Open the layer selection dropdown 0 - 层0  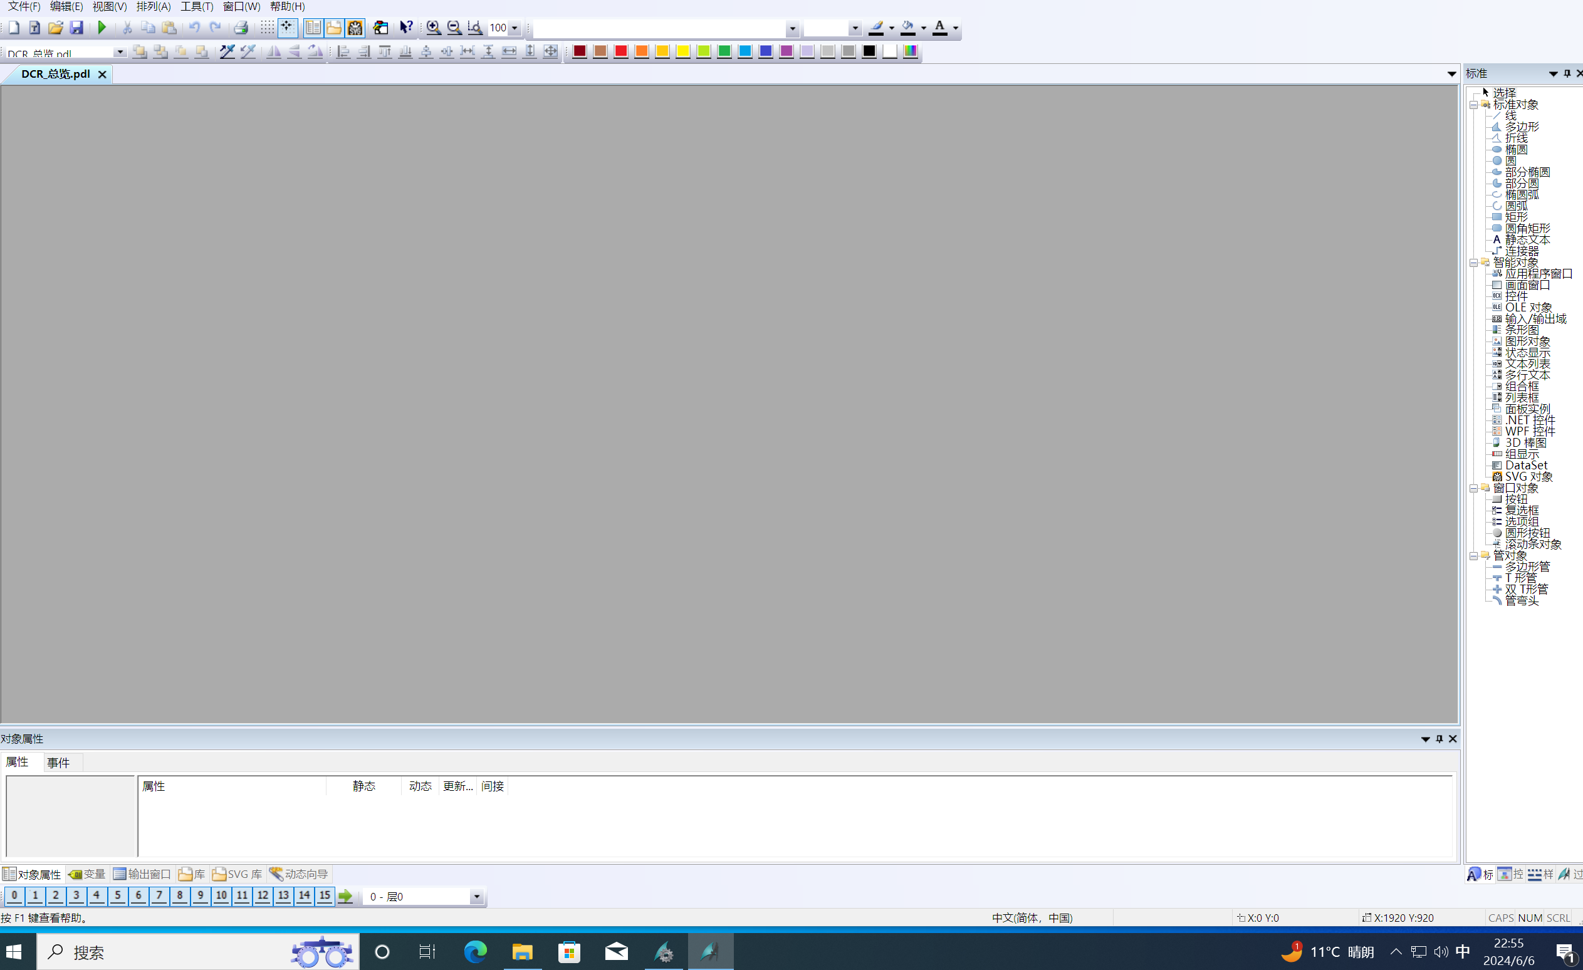pos(476,897)
